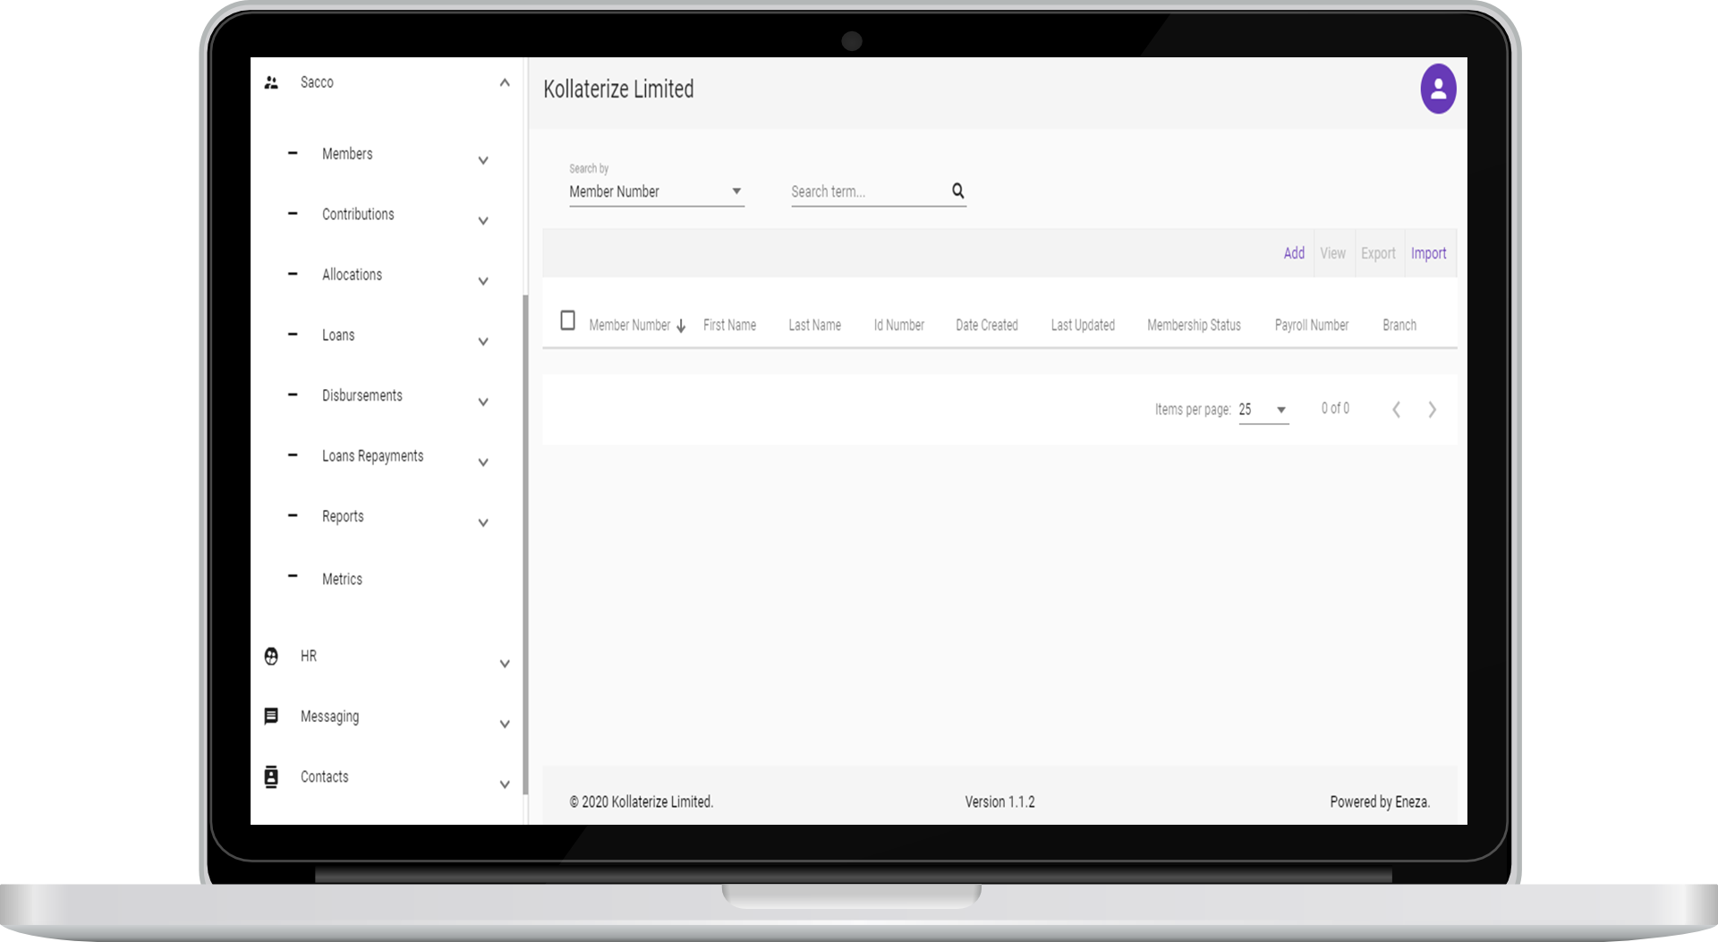Click the Powered by Eneza footer text
Screen dimensions: 1718x942
(1380, 802)
